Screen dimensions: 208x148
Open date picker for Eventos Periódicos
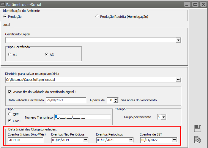click(x=130, y=140)
